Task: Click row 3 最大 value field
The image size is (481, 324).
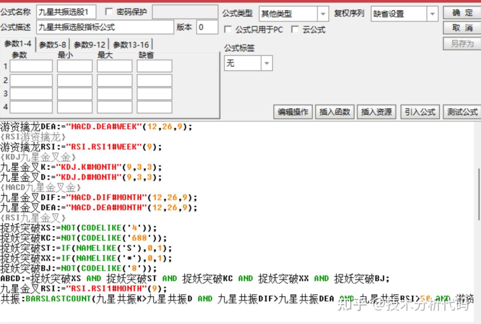Action: (x=115, y=94)
